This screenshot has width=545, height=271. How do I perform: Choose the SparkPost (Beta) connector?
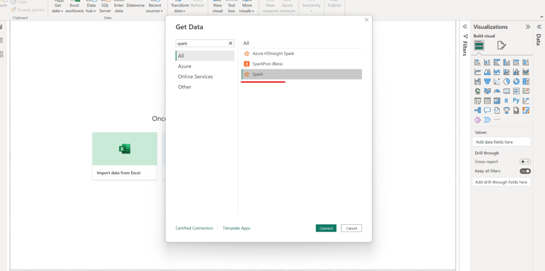(x=302, y=64)
